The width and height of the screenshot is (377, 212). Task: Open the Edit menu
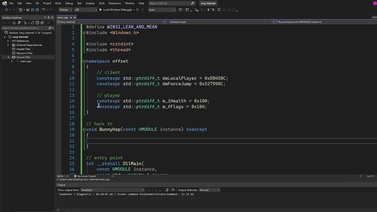(x=19, y=4)
